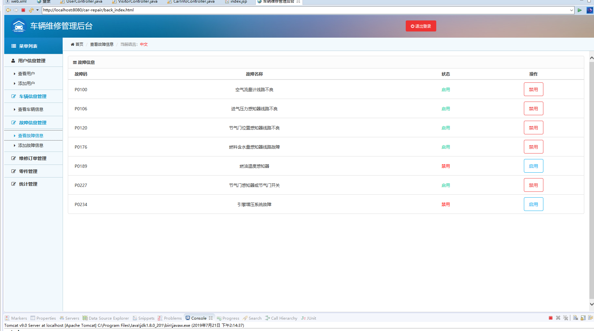This screenshot has width=594, height=331.
Task: Open 添加故障信息 in the sidebar
Action: [x=31, y=145]
